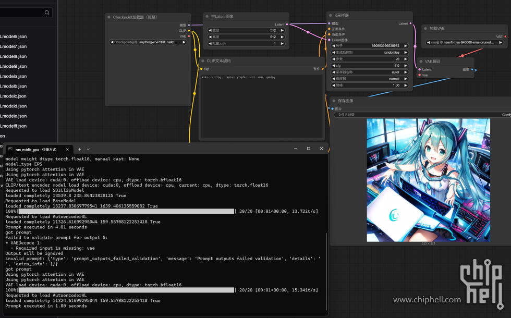The image size is (511, 318).
Task: Click the 负面条件 input port on K采样器
Action: click(329, 34)
